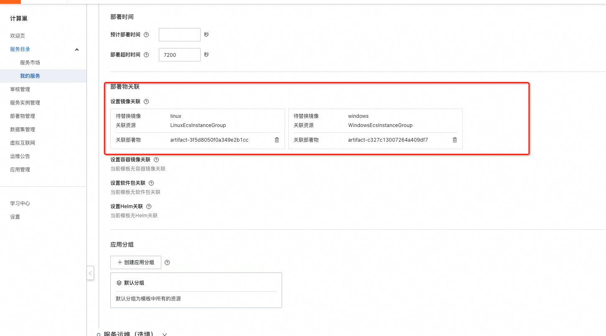This screenshot has width=606, height=336.
Task: Open help tooltip for 部署超时时间
Action: (x=146, y=55)
